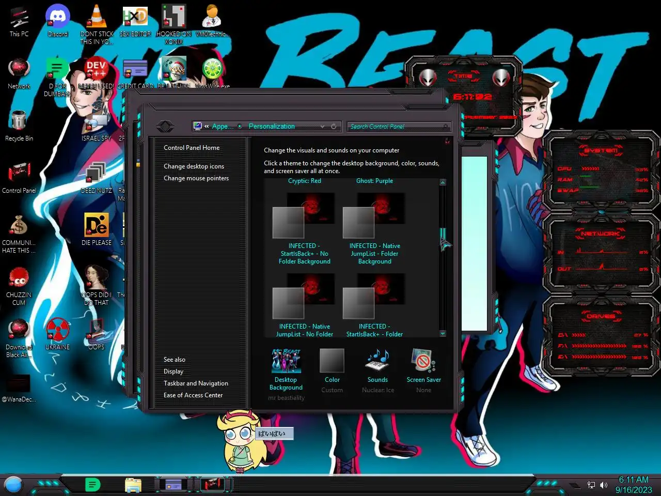Select the Download Black Al... desktop icon

(x=19, y=338)
